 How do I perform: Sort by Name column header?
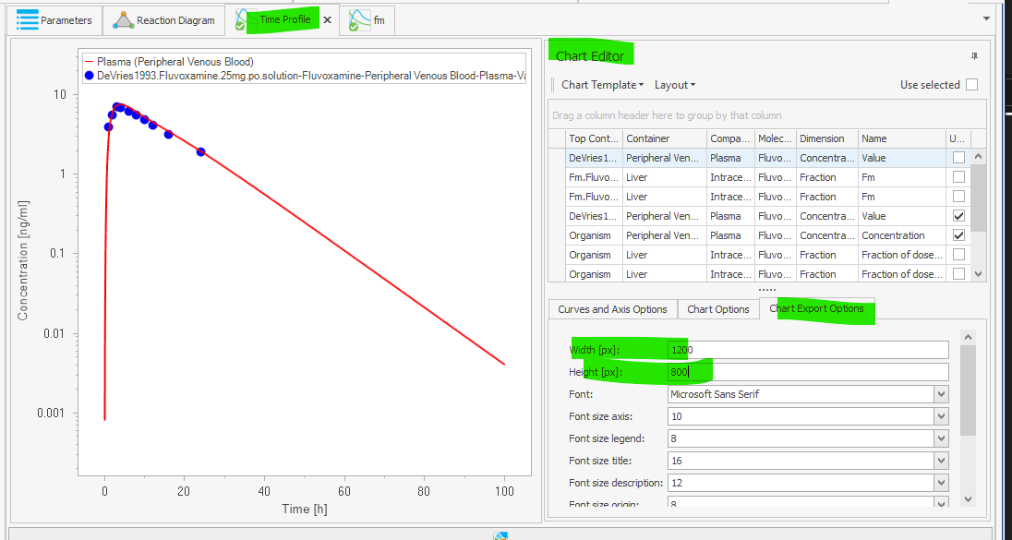(901, 138)
